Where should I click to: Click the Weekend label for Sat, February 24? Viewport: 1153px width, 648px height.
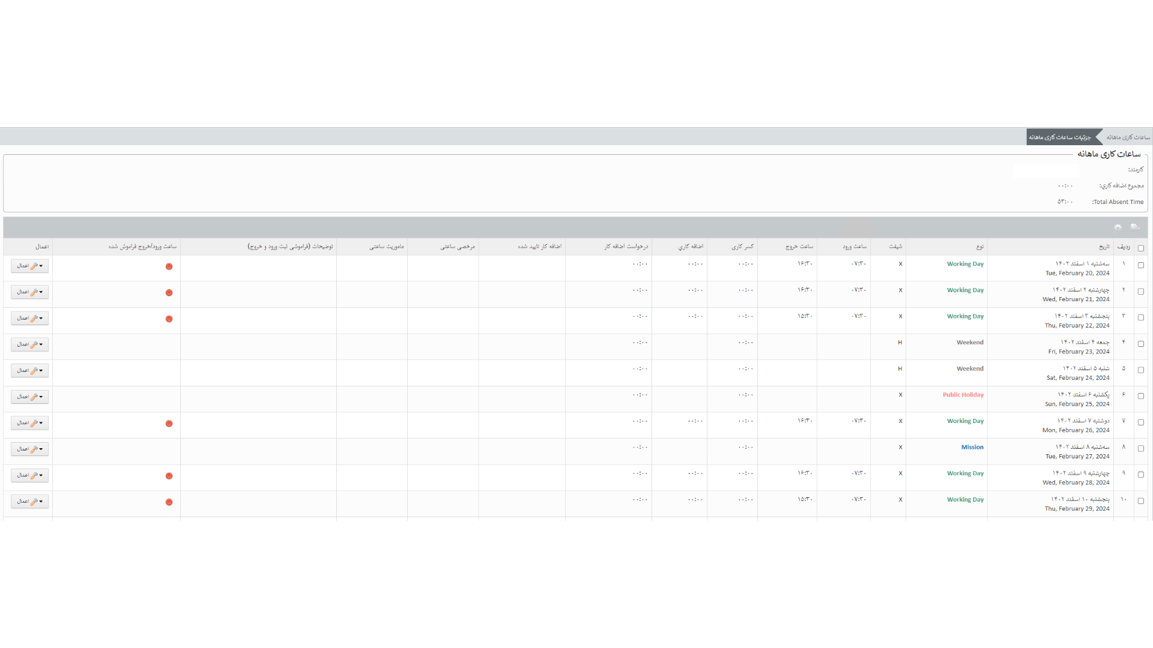970,368
